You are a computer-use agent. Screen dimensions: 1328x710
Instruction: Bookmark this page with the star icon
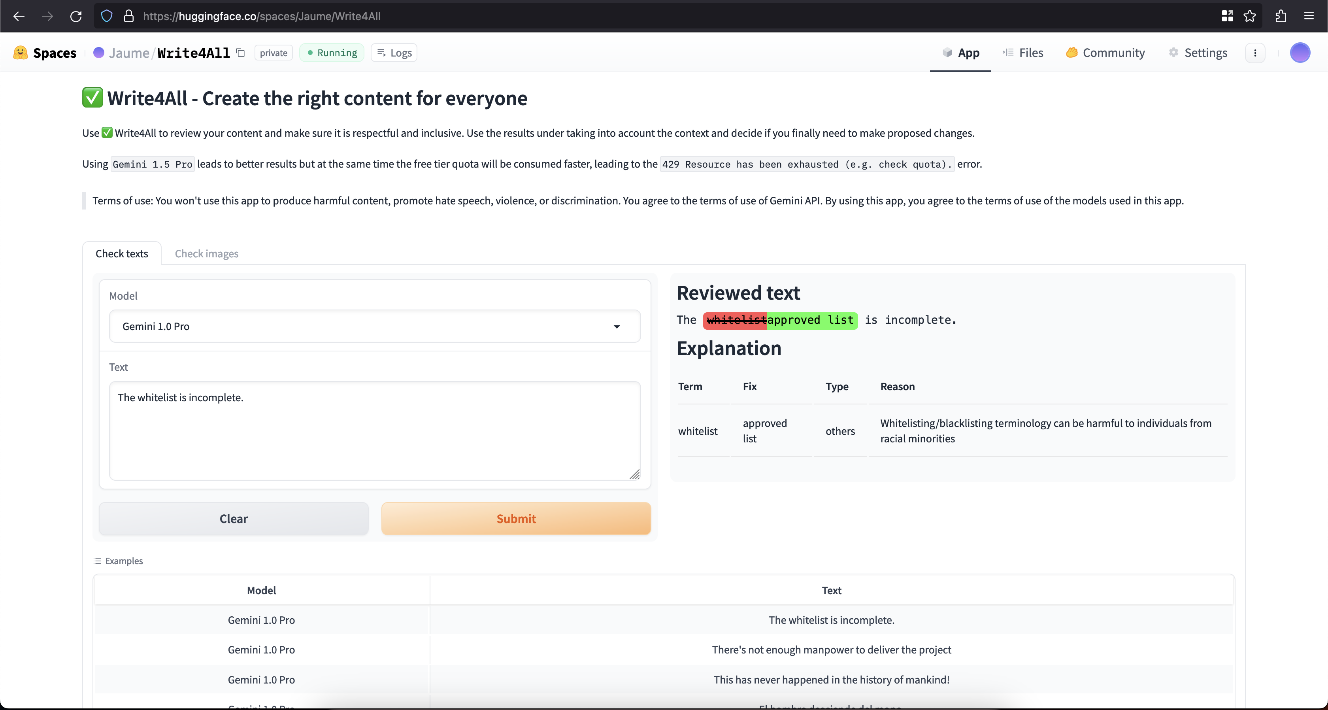pos(1250,16)
